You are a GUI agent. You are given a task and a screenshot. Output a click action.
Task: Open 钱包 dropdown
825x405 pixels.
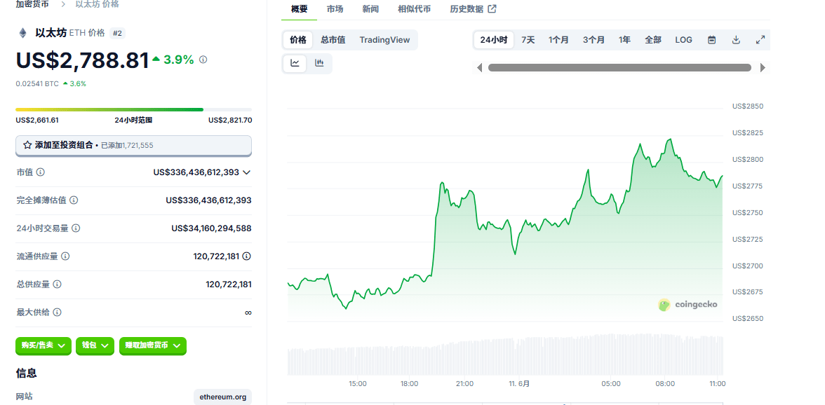coord(95,345)
